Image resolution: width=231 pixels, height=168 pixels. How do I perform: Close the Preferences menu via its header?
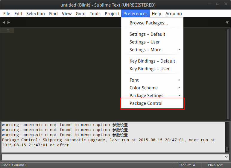pos(135,14)
